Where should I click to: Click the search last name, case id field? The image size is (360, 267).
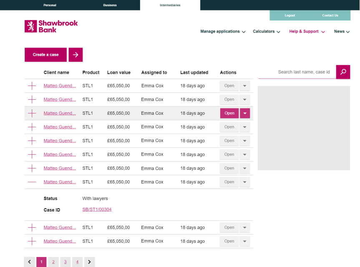(297, 72)
